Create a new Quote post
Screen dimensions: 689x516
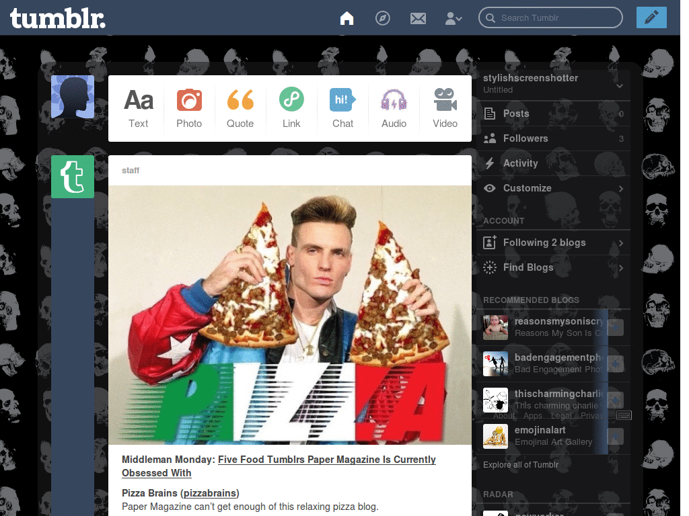point(240,108)
